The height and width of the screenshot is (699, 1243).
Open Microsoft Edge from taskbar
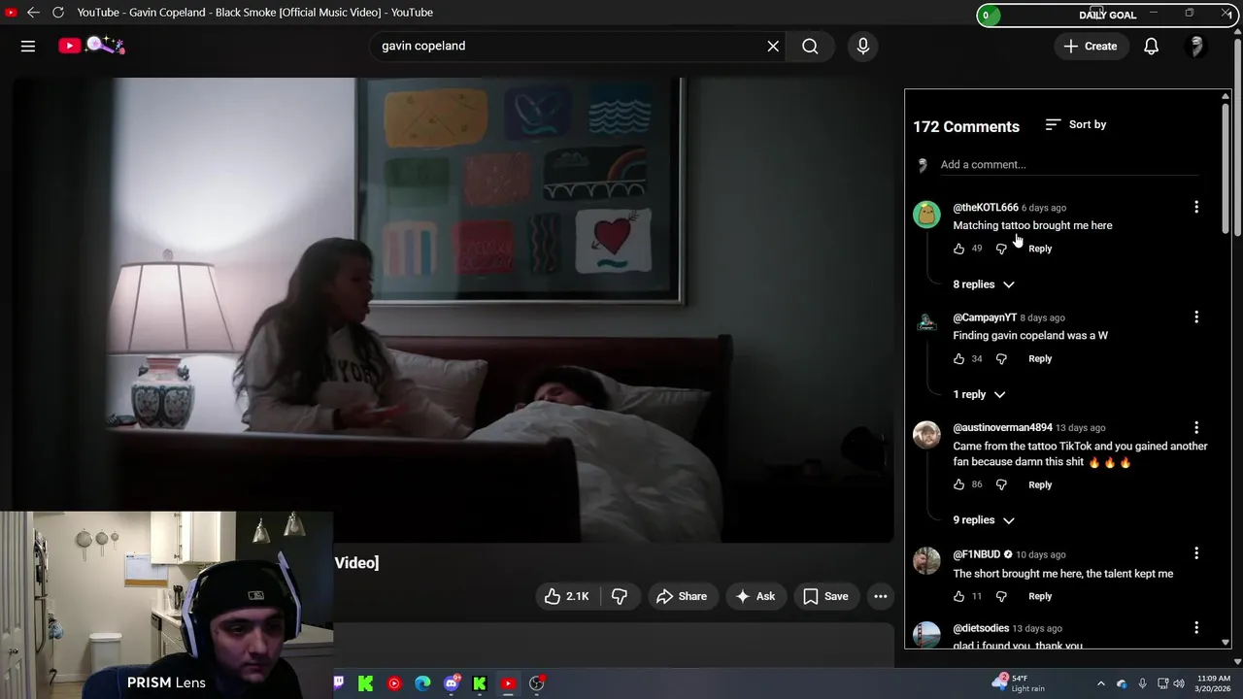[x=422, y=683]
